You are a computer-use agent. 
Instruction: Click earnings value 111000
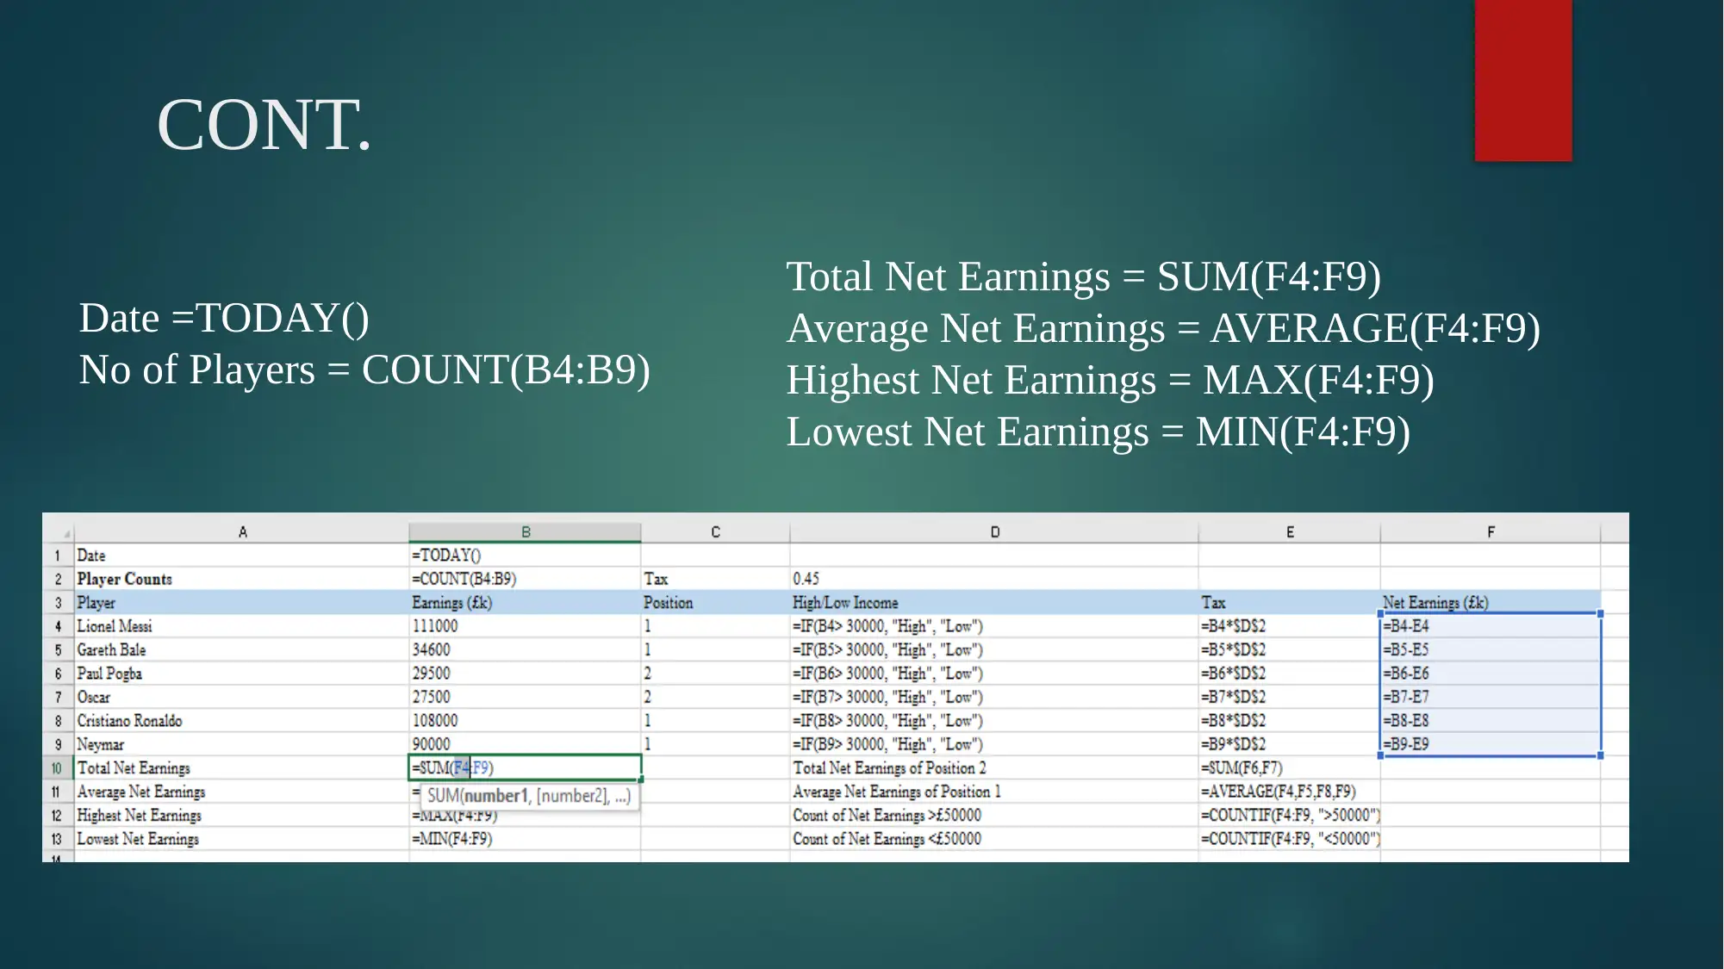click(x=525, y=626)
